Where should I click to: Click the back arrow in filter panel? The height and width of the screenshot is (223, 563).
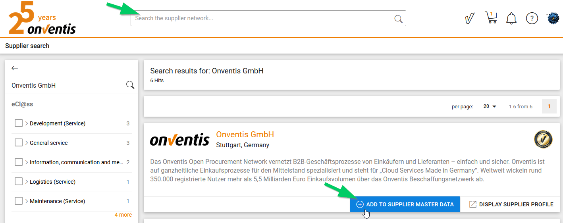(x=15, y=68)
